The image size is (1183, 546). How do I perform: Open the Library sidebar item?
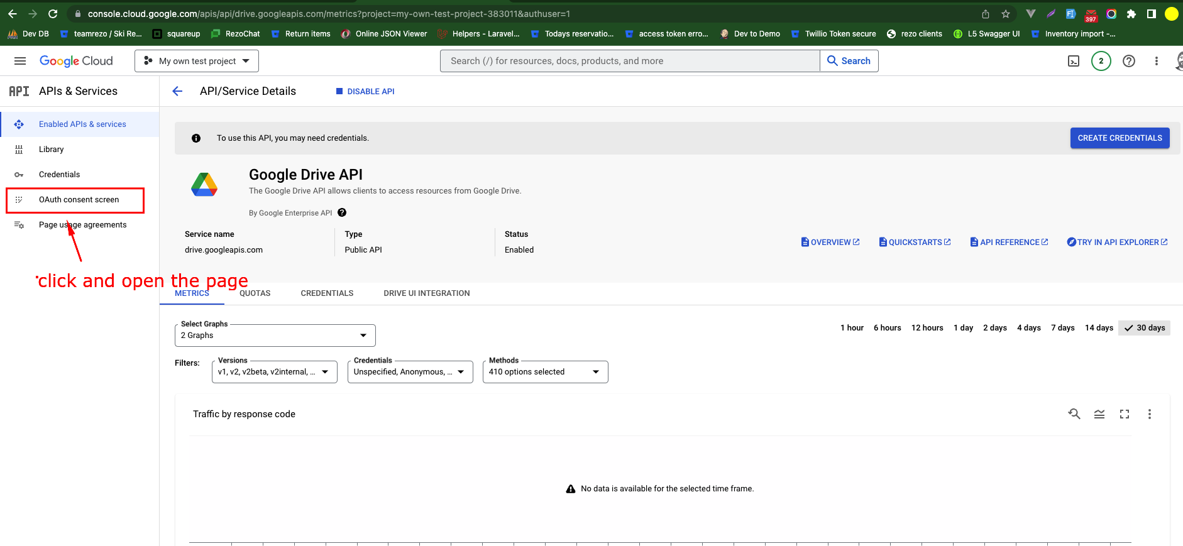tap(80, 150)
